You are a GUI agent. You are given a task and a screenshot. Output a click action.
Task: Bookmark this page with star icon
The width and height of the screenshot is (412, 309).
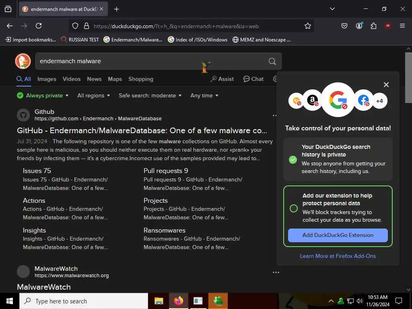click(308, 26)
